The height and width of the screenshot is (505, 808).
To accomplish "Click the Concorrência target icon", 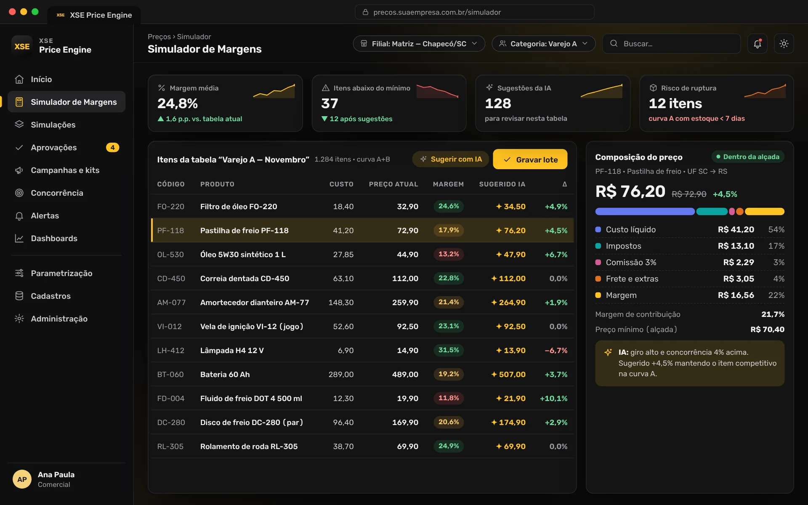I will click(x=19, y=193).
